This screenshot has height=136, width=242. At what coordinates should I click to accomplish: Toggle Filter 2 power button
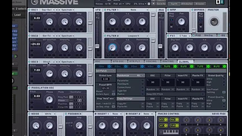(105, 36)
